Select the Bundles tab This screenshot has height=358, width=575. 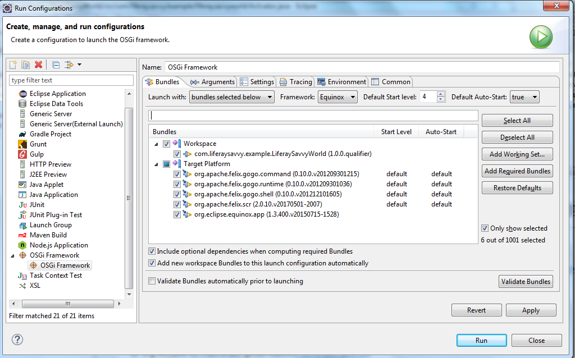click(x=162, y=82)
